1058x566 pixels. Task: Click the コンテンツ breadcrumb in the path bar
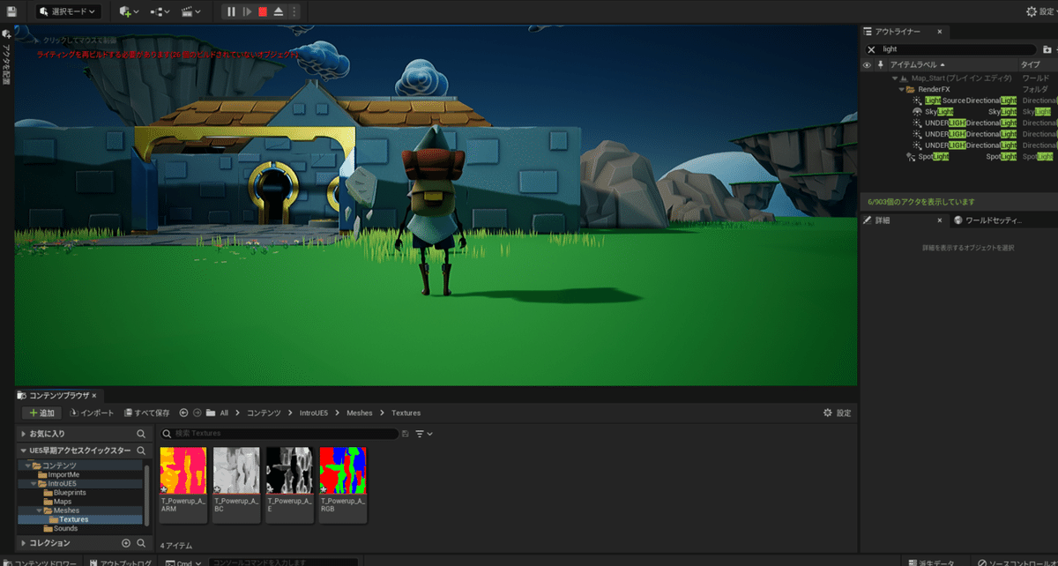click(x=264, y=413)
